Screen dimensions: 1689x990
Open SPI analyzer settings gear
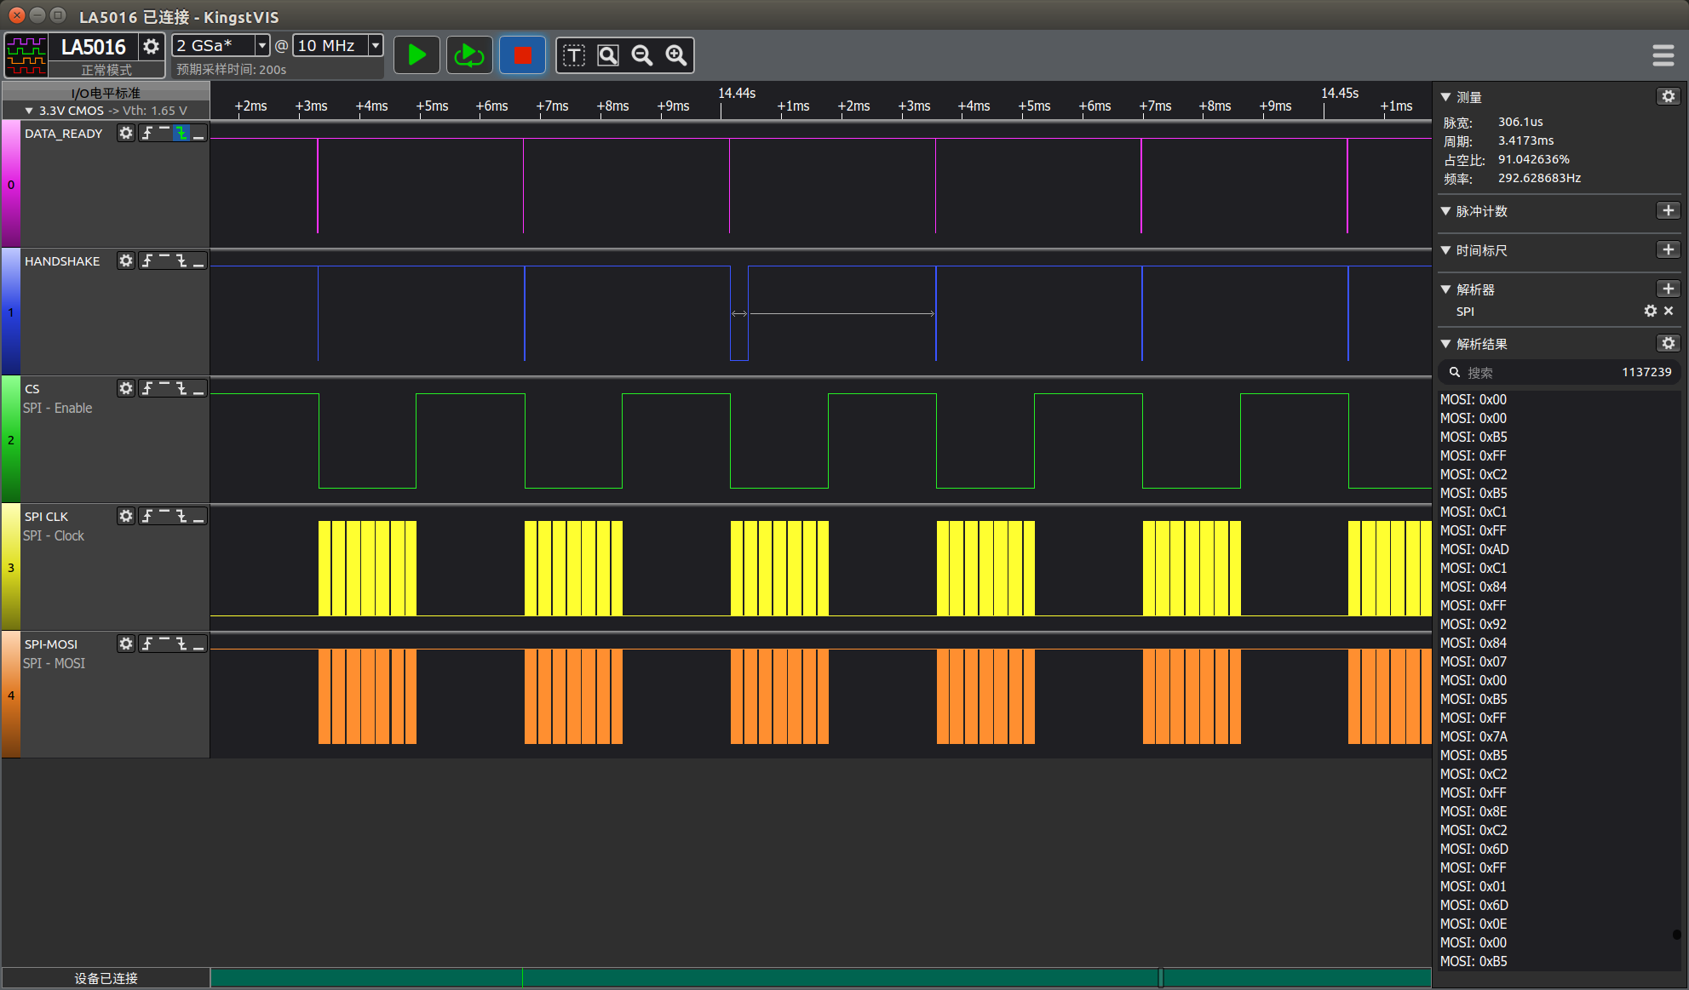pyautogui.click(x=1651, y=311)
